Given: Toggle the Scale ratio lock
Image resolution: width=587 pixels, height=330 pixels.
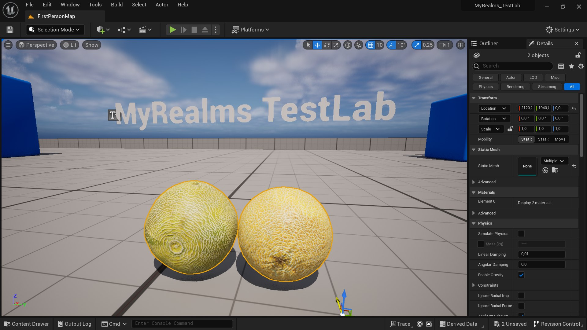Looking at the screenshot, I should click(x=510, y=129).
